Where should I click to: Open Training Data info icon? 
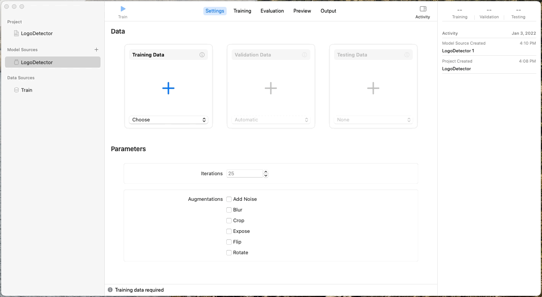202,55
